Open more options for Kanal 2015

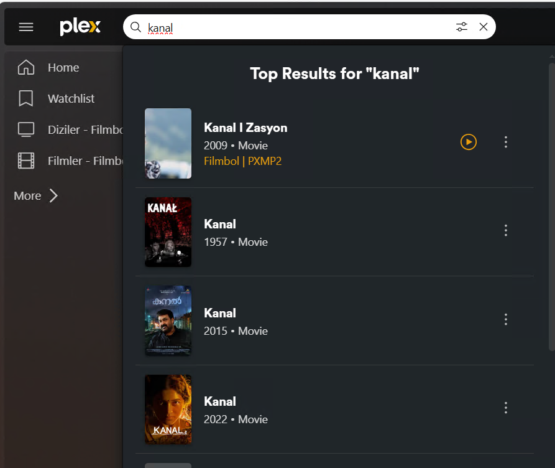pos(506,319)
